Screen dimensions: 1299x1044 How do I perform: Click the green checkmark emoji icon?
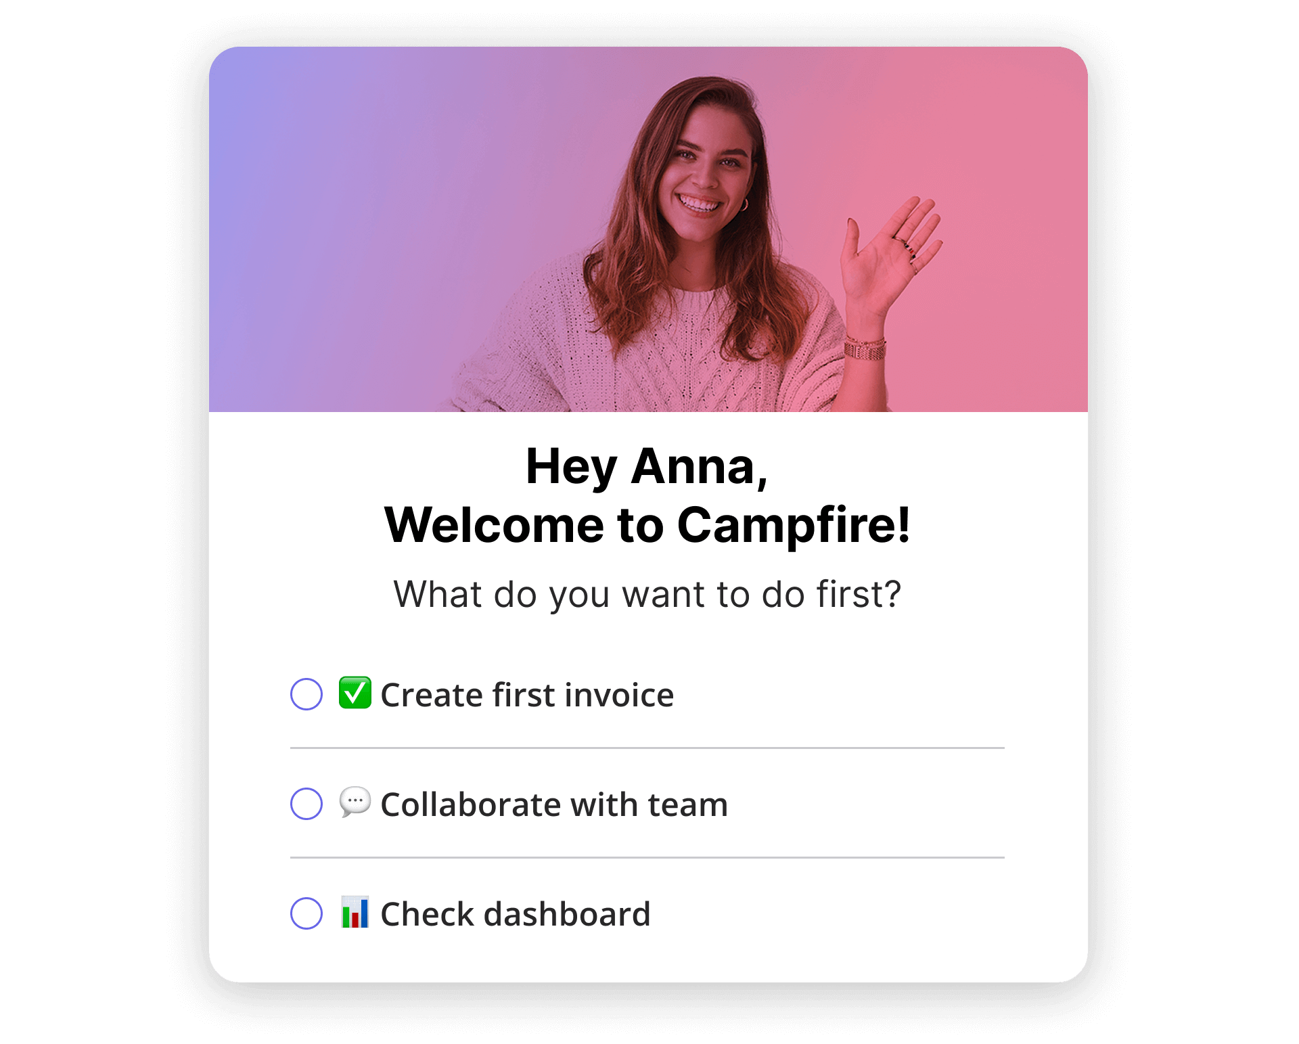point(355,693)
